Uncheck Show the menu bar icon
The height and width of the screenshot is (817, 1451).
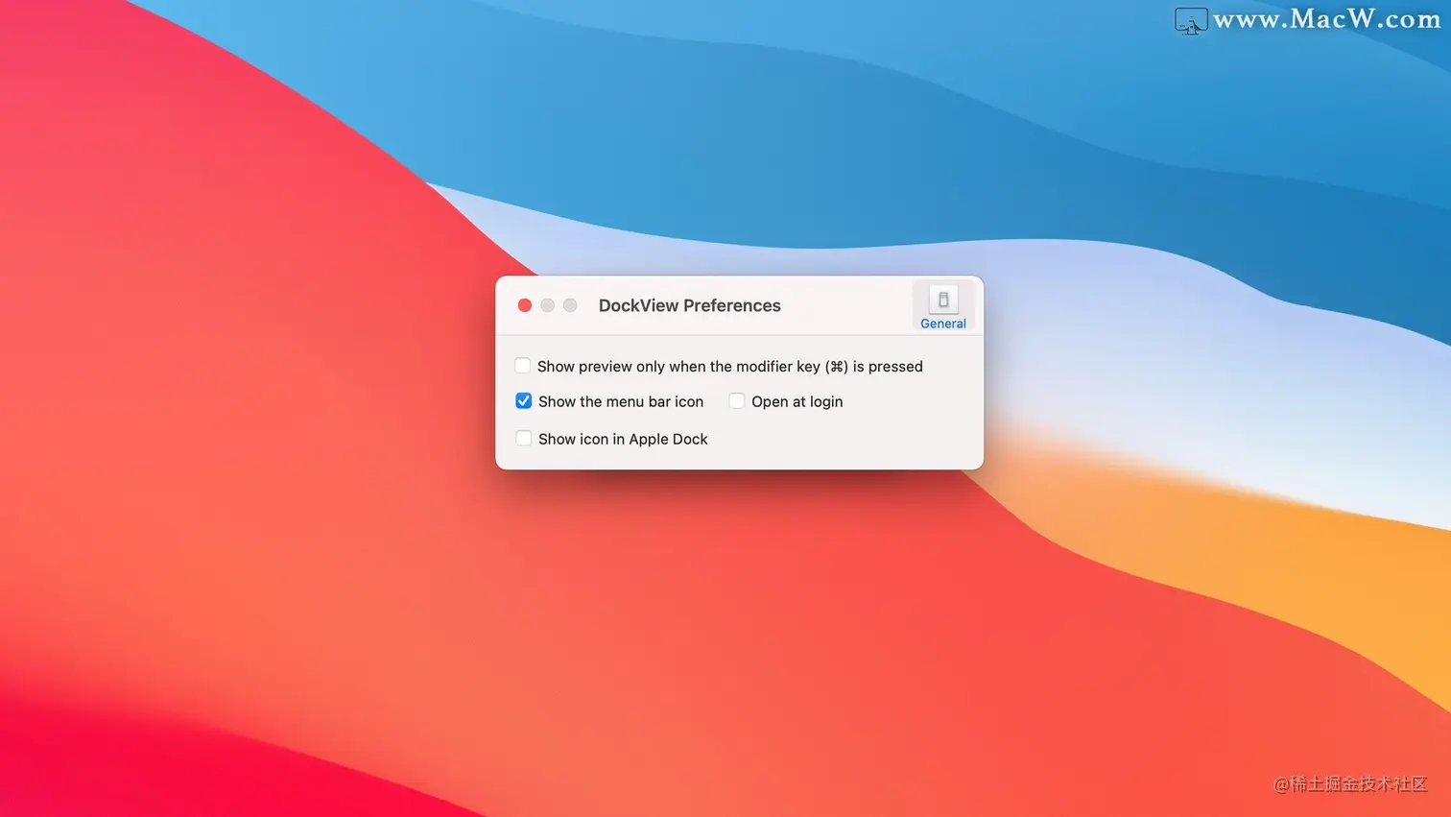(524, 401)
